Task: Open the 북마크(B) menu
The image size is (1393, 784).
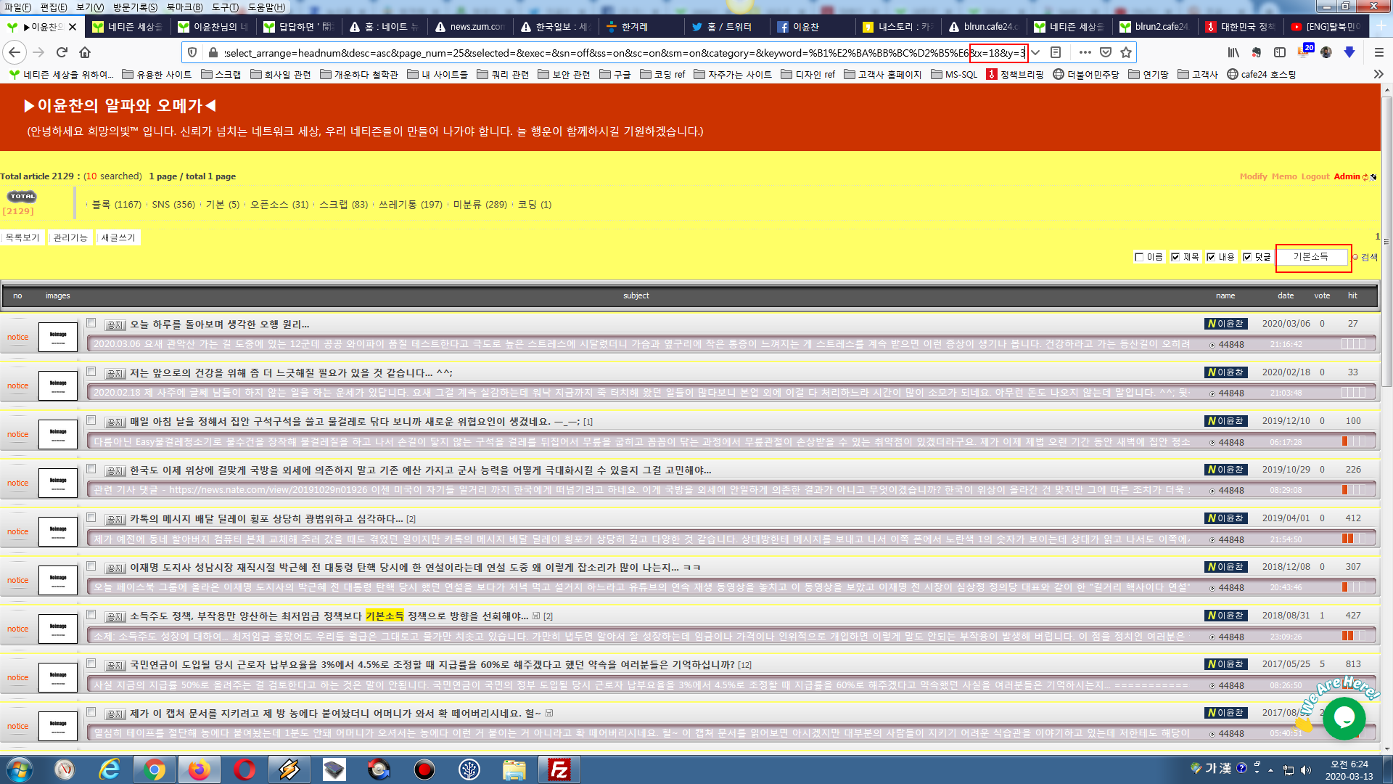Action: (x=184, y=7)
